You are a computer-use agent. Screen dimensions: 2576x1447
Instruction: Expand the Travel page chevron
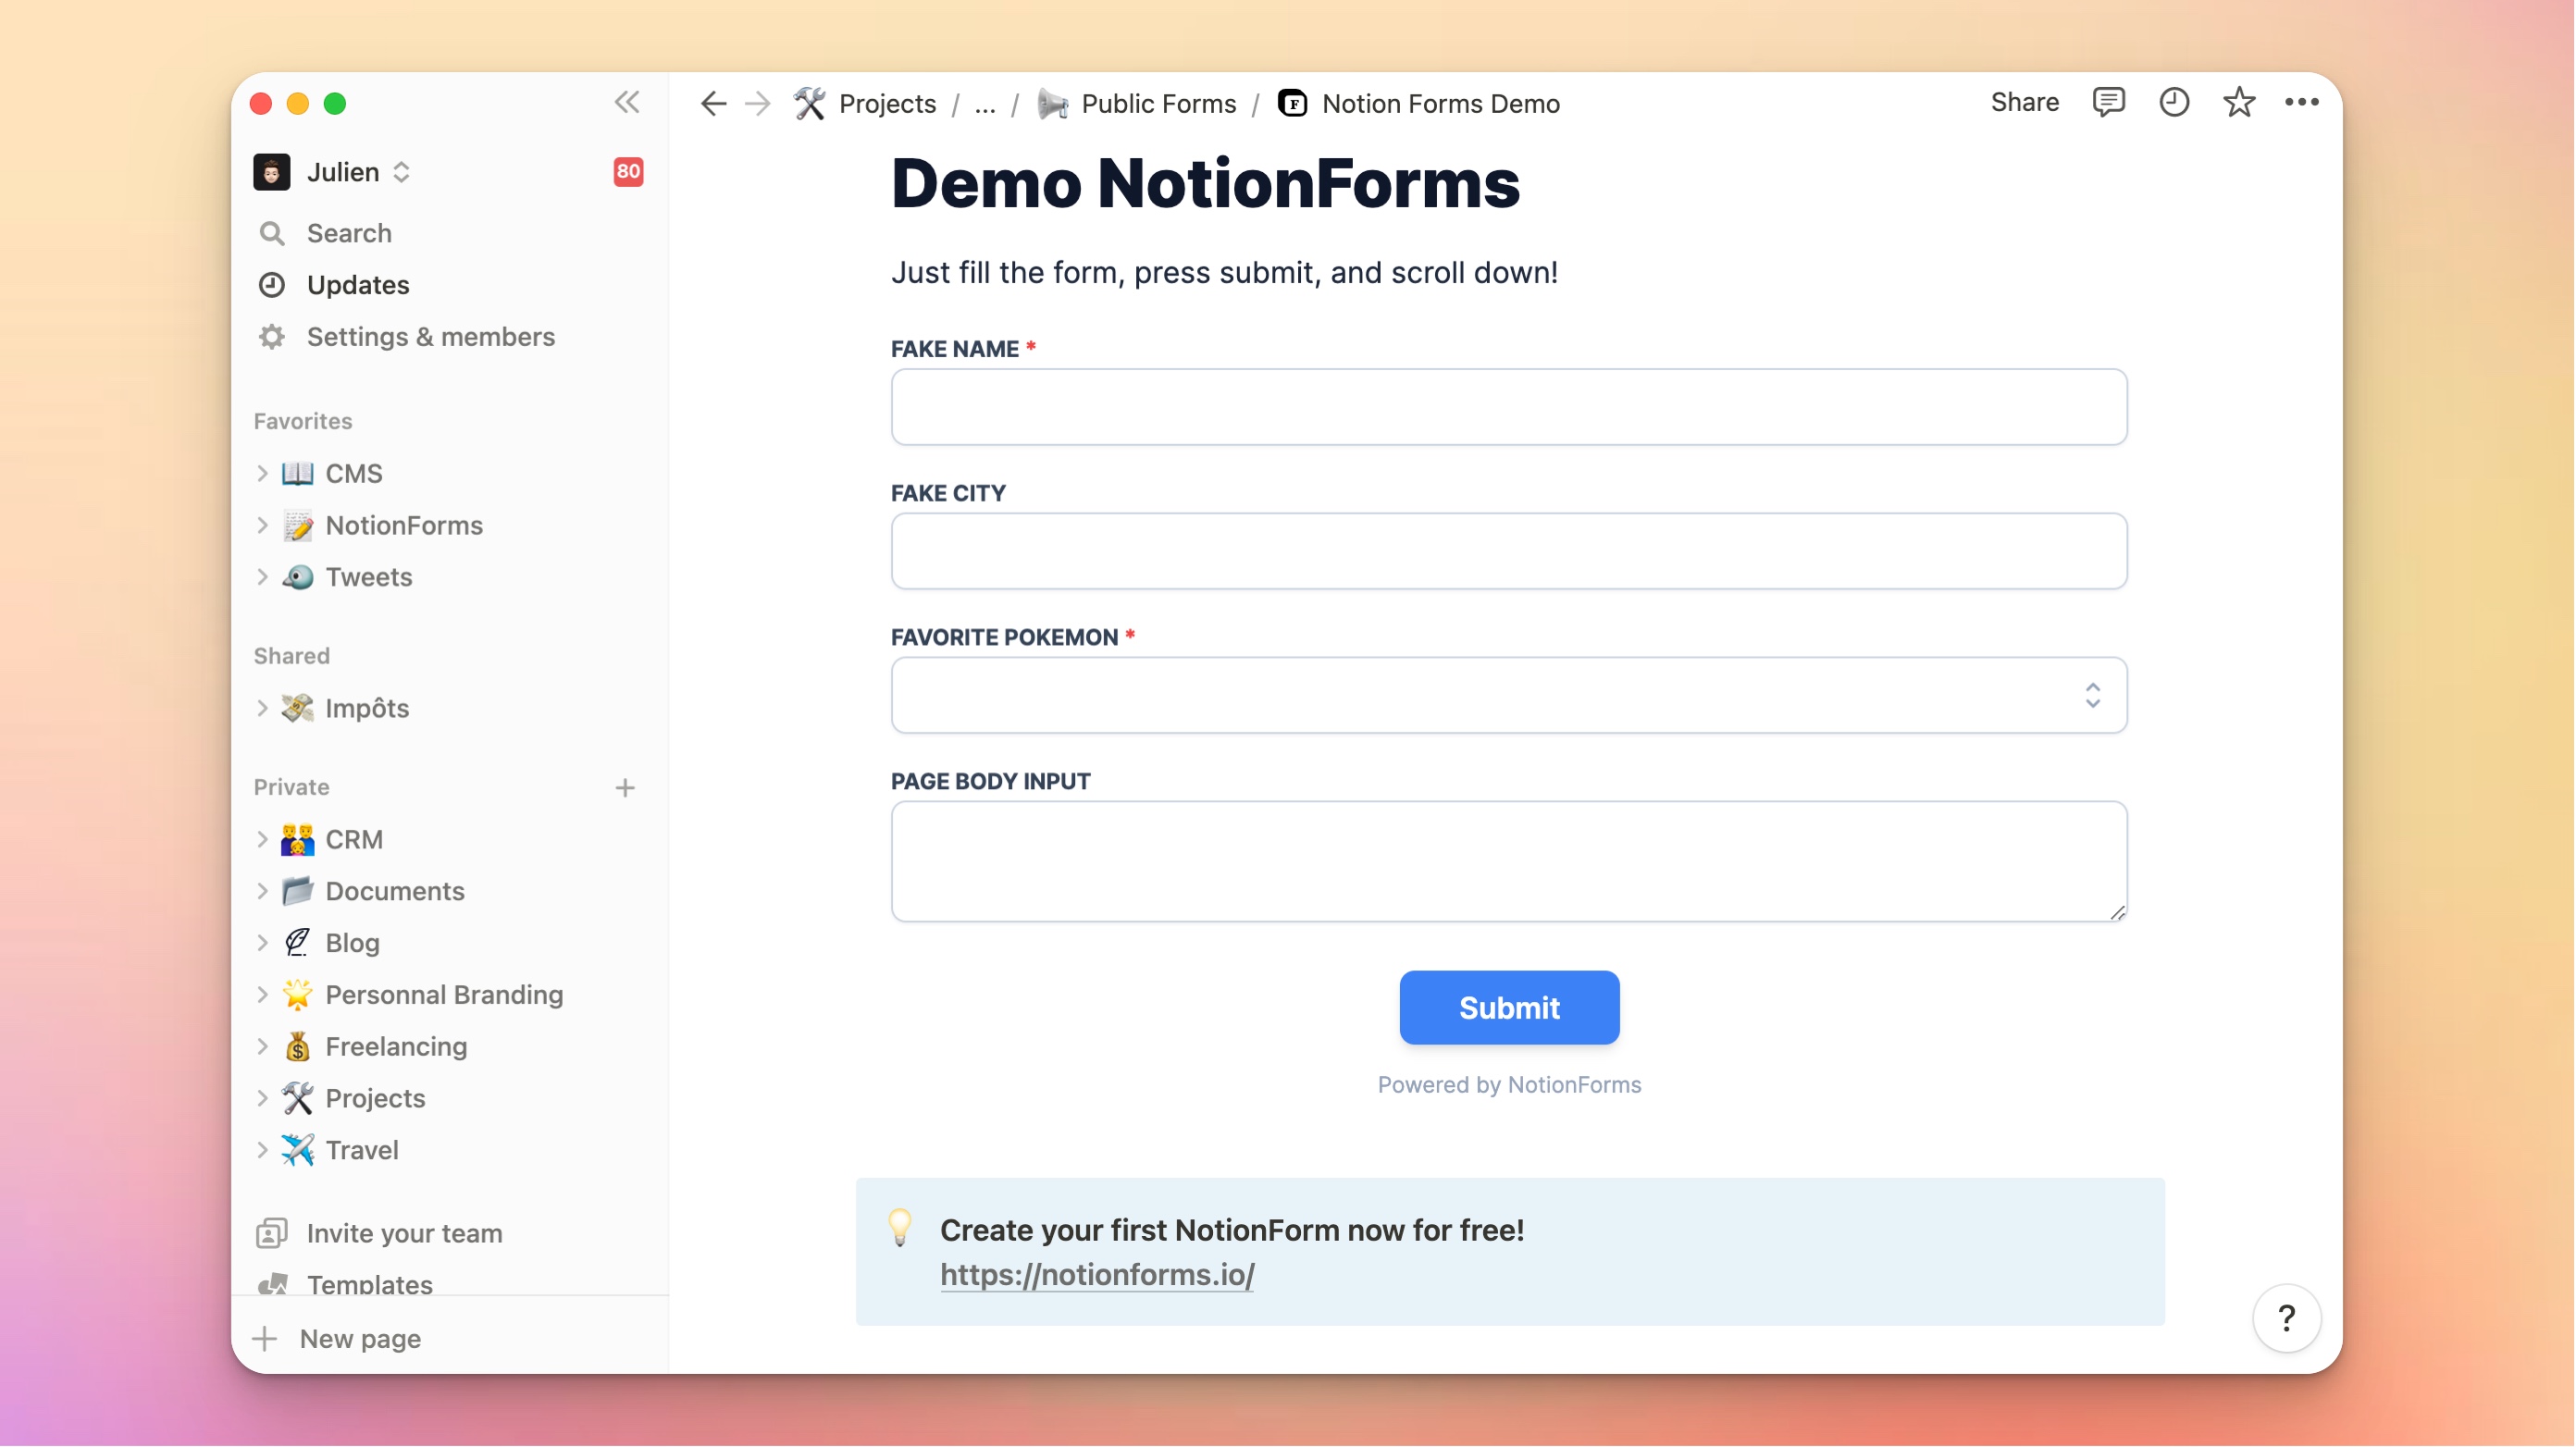263,1150
